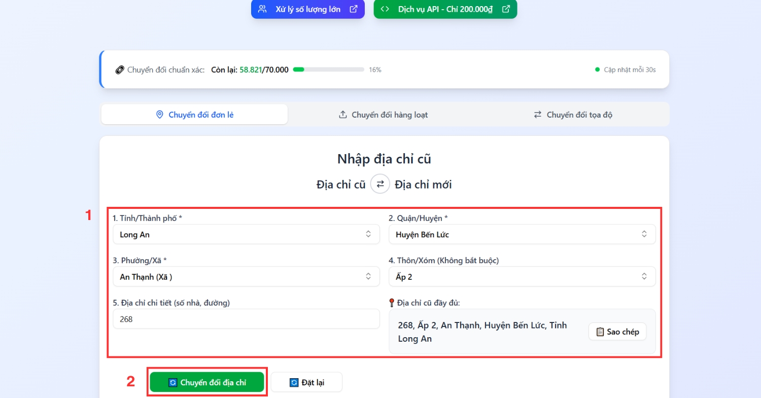Click the external link icon on bulk processing button
This screenshot has width=761, height=398.
coord(354,9)
